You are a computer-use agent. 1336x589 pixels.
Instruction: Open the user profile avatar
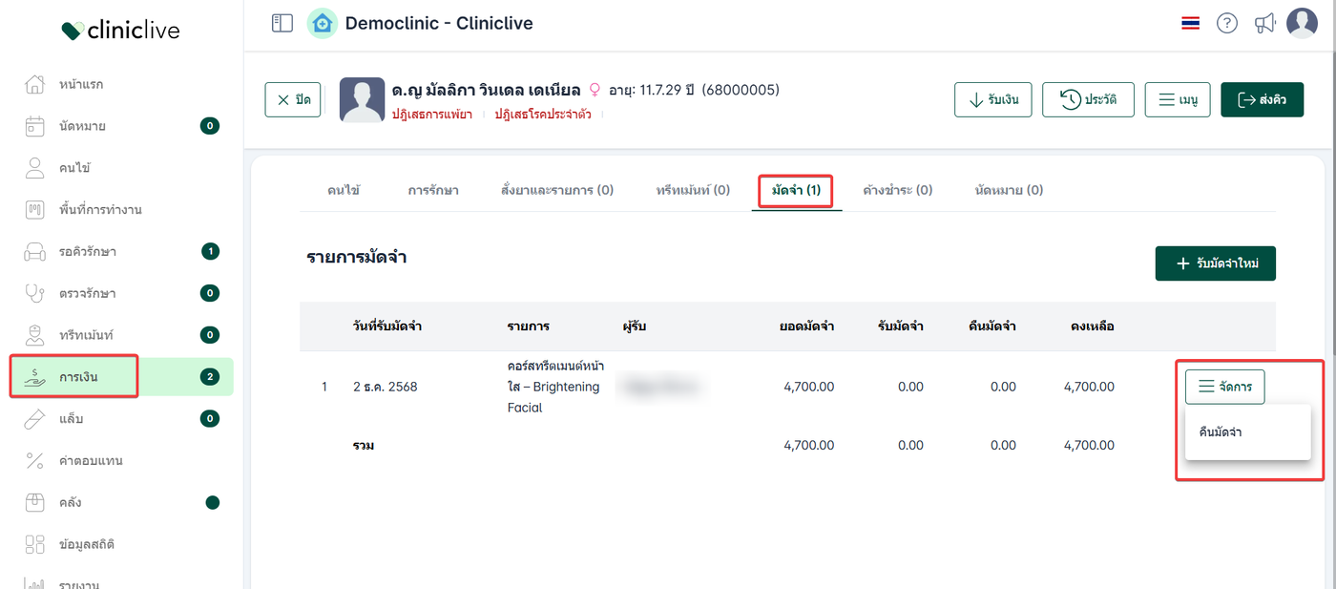coord(1302,23)
